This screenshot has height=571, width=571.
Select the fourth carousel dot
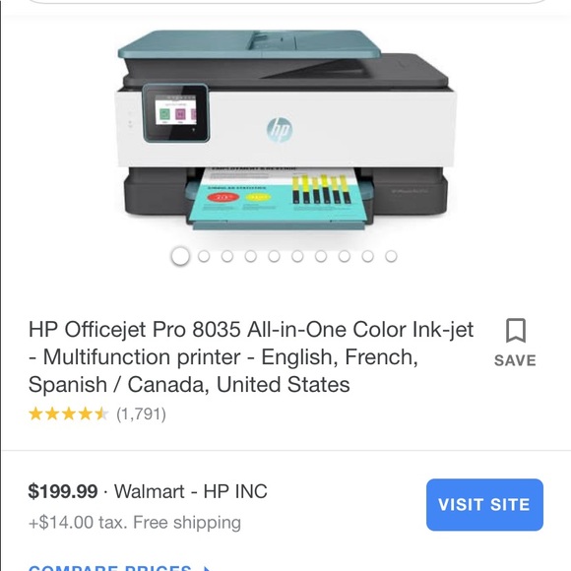pyautogui.click(x=250, y=256)
